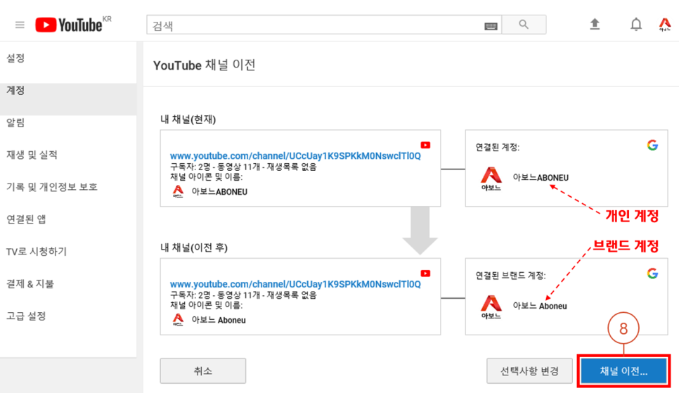
Task: Click YouTube icon in after-transfer channel box
Action: (x=425, y=273)
